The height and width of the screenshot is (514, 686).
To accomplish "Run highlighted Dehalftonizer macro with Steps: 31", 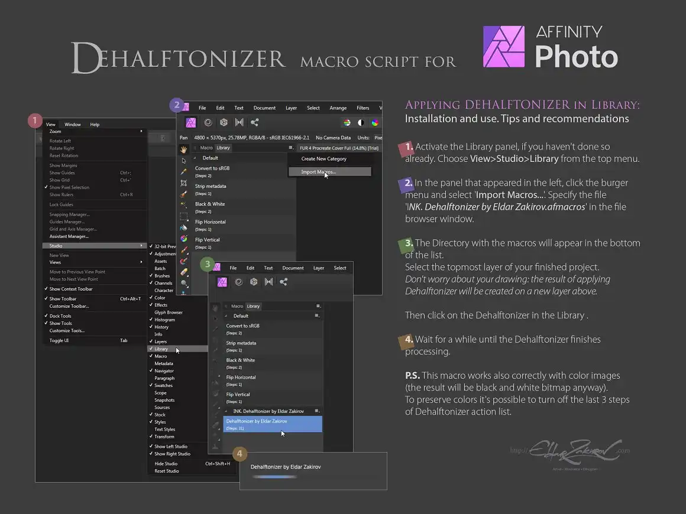I will (x=273, y=424).
